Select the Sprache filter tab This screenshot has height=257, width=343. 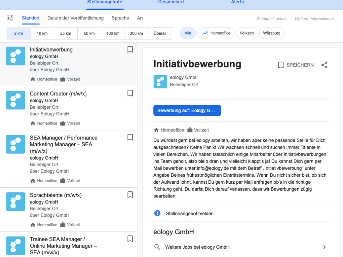click(x=120, y=18)
